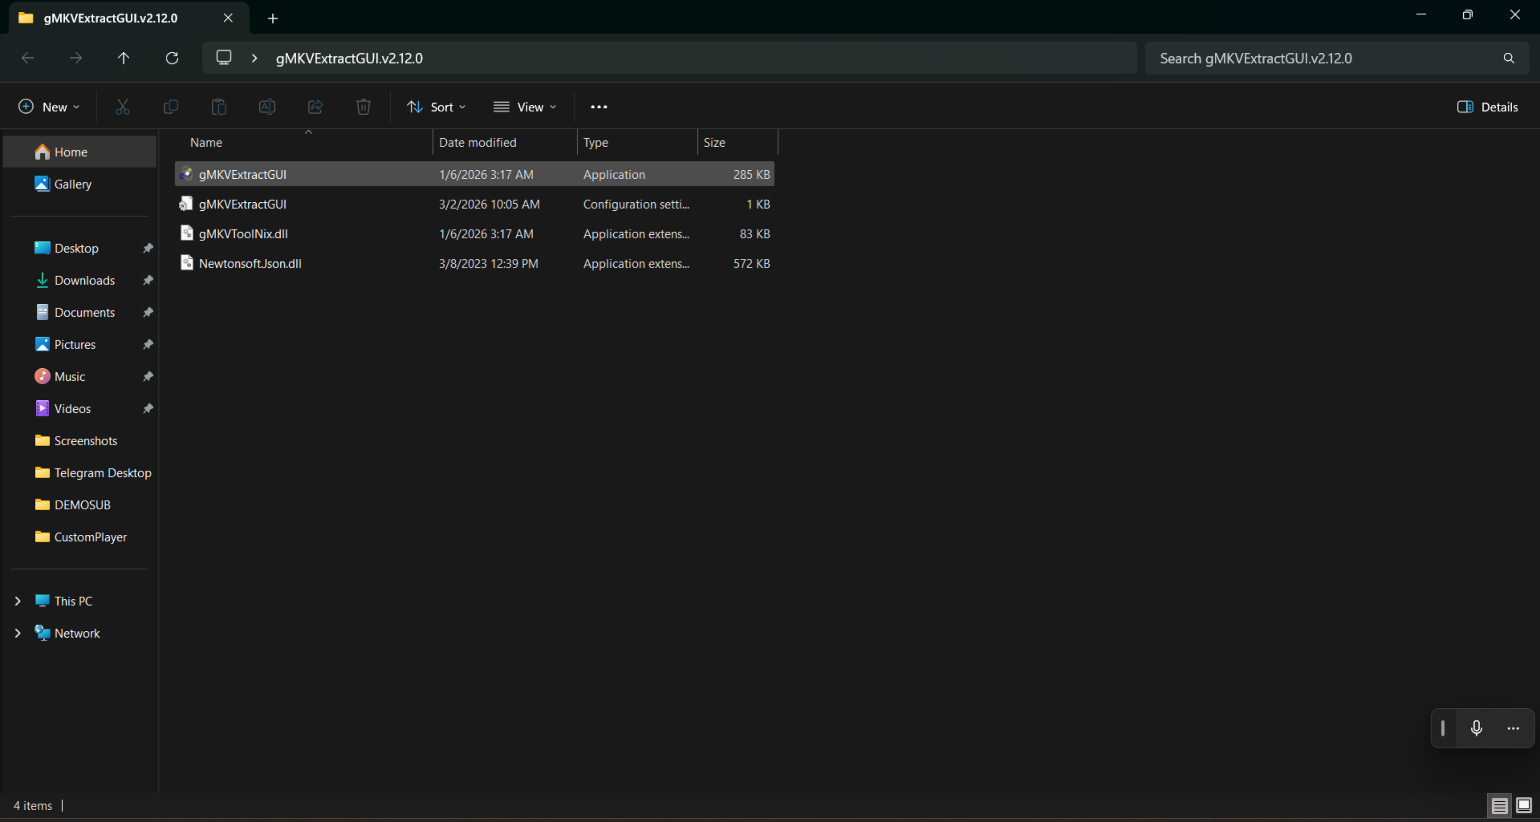Open a new tab with plus button
This screenshot has height=822, width=1540.
pyautogui.click(x=273, y=18)
